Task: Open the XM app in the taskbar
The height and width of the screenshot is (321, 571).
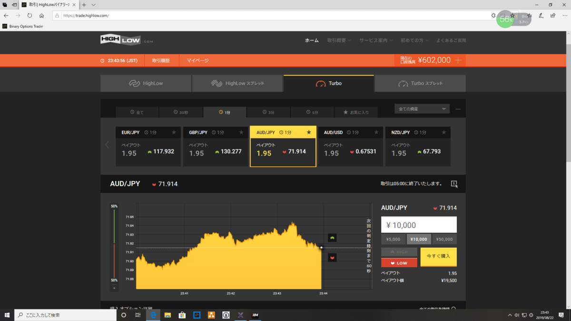Action: (255, 315)
